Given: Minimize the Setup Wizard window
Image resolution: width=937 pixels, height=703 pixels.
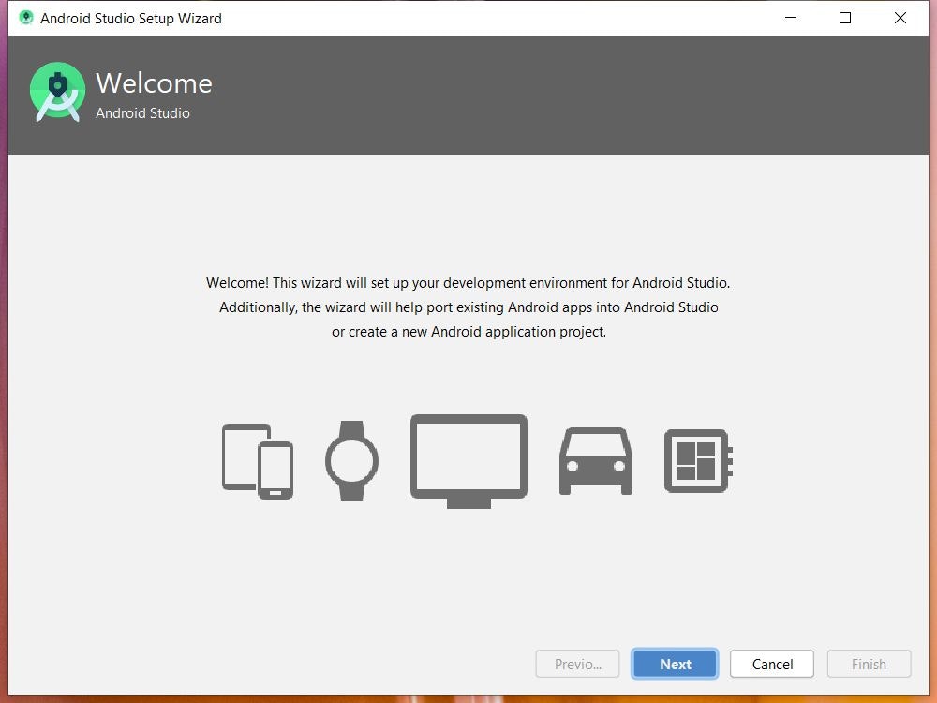Looking at the screenshot, I should tap(791, 18).
